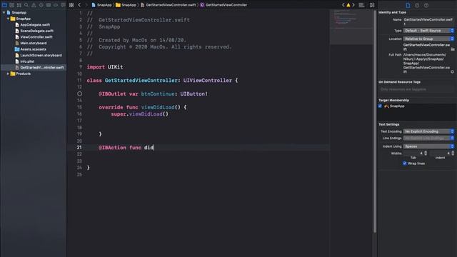The height and width of the screenshot is (257, 457).
Task: Click line number 21 in the gutter
Action: (x=79, y=148)
